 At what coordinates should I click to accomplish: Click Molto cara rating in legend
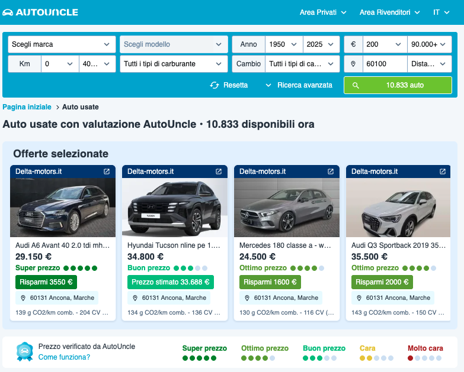425,353
